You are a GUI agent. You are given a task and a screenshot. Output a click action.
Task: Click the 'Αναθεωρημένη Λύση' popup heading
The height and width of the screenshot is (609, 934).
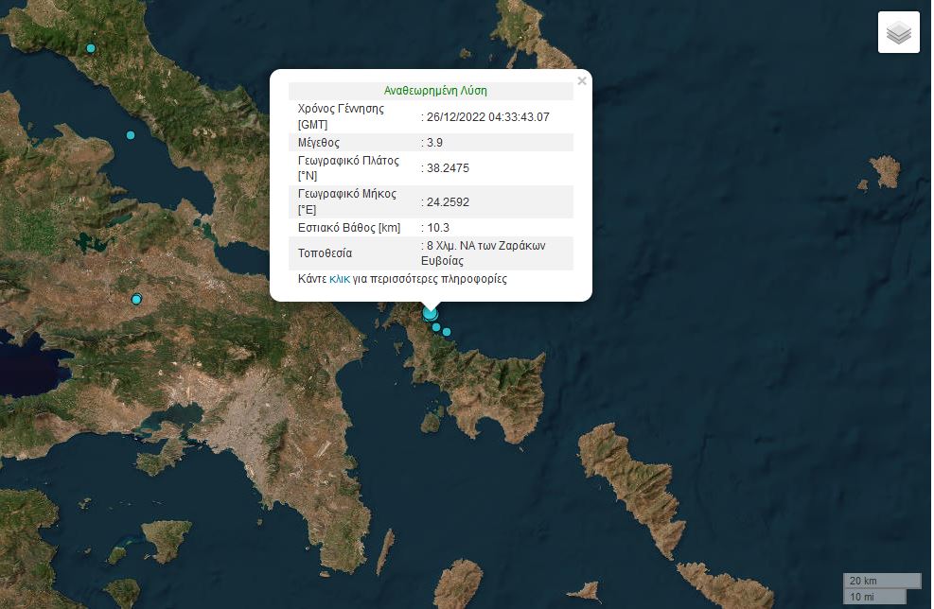pos(435,91)
